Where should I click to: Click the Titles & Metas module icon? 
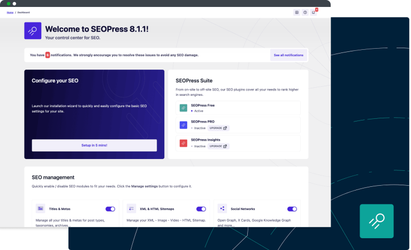coord(40,209)
